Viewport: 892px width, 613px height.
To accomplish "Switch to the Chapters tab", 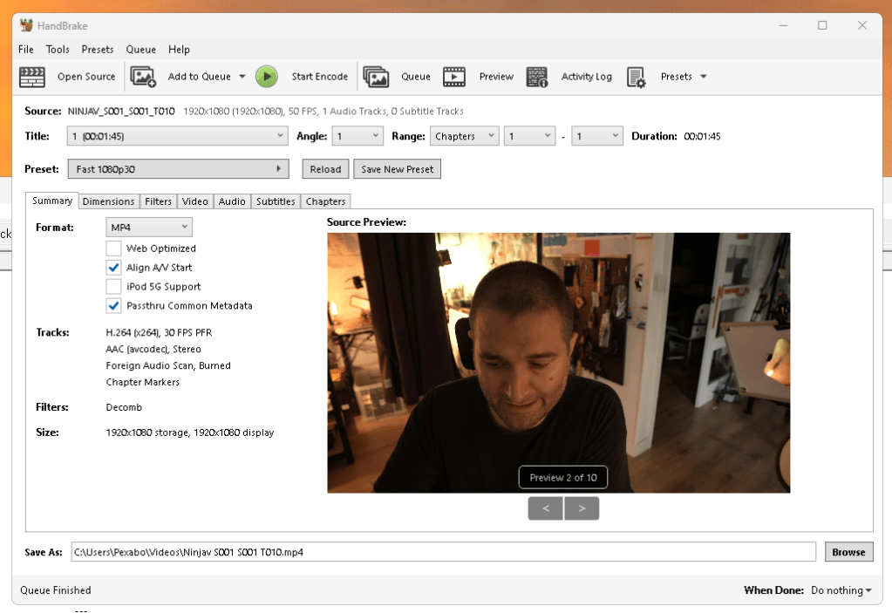I will [325, 201].
